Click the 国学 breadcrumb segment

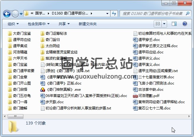tap(40, 13)
